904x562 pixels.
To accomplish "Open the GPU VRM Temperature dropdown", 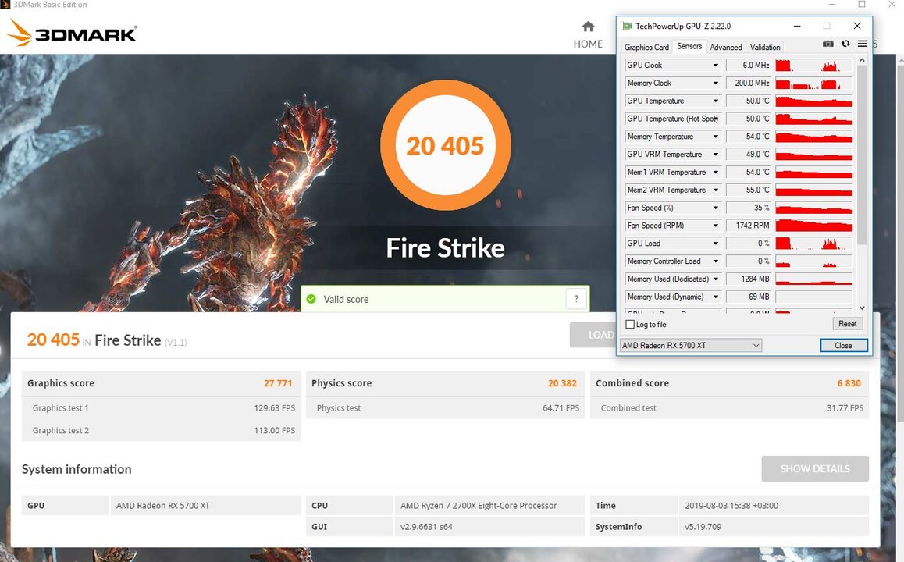I will pos(716,155).
